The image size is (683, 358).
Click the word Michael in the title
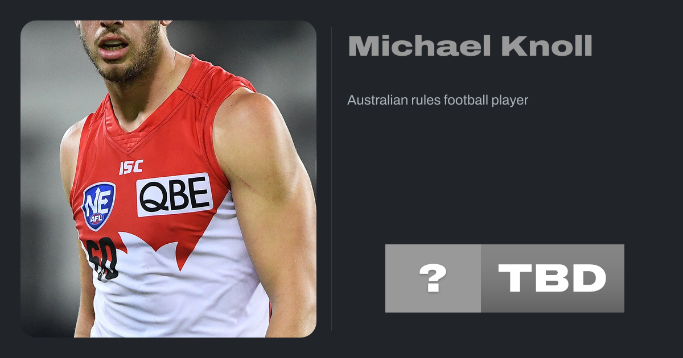click(419, 46)
